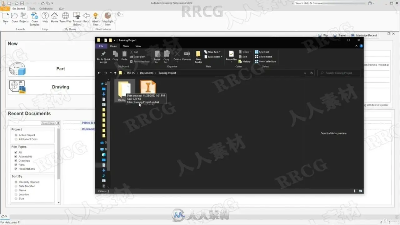Click the Search Training Project field
This screenshot has height=225, width=400.
pos(339,73)
